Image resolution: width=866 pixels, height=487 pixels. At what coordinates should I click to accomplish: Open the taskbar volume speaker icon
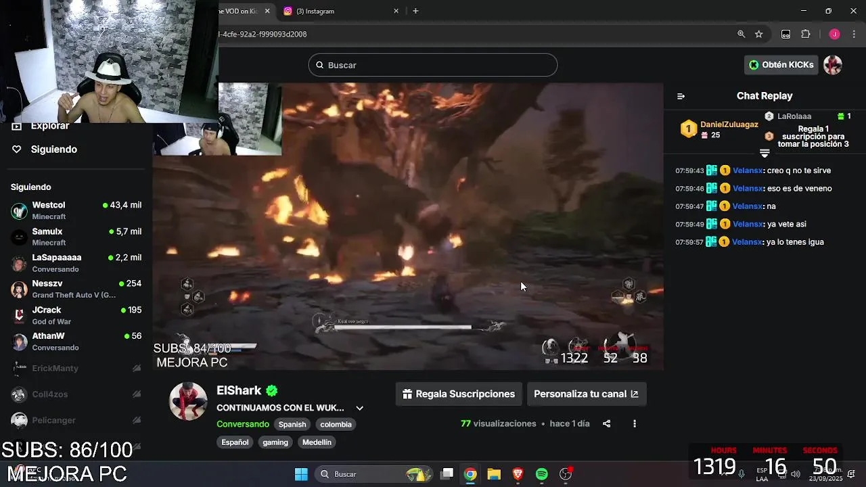[x=796, y=474]
